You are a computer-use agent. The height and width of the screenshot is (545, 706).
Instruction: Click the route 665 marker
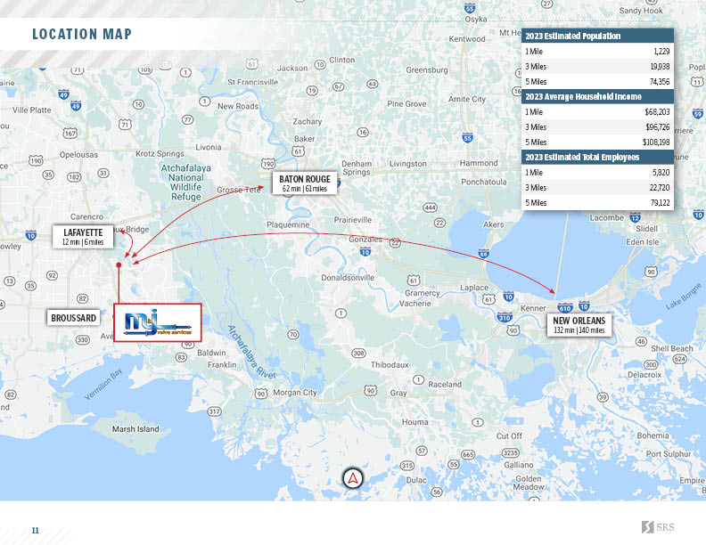click(468, 455)
